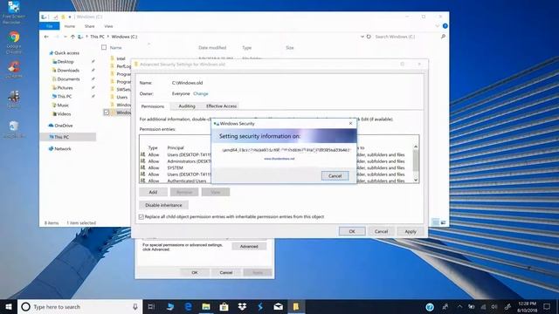This screenshot has height=314, width=559.
Task: Expand the Explorer ribbon chevron
Action: click(x=438, y=26)
